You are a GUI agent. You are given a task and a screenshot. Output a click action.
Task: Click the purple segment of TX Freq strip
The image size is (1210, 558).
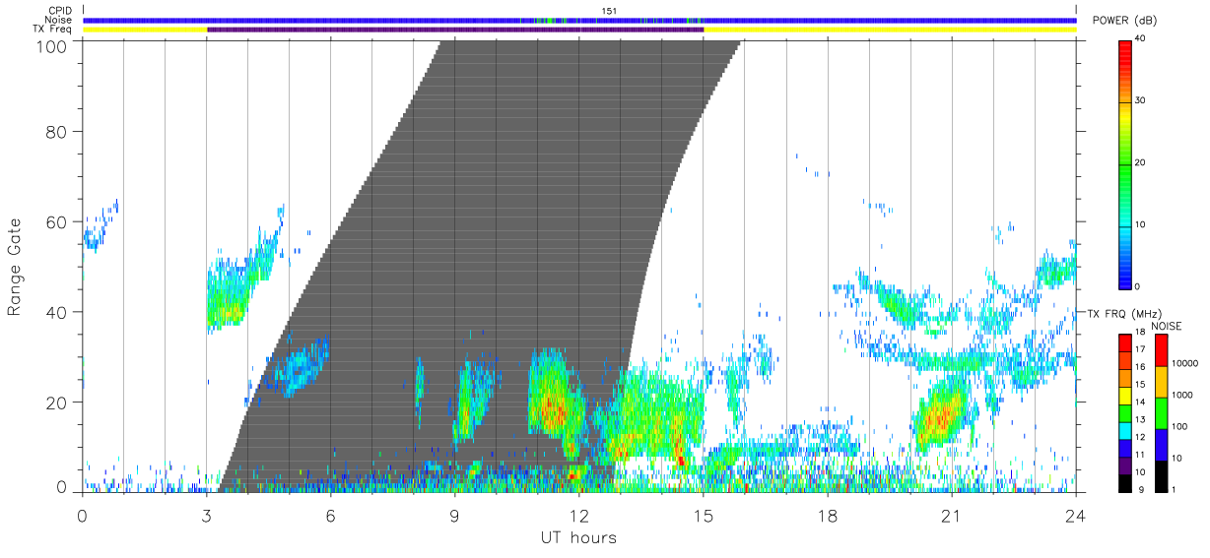pyautogui.click(x=455, y=30)
